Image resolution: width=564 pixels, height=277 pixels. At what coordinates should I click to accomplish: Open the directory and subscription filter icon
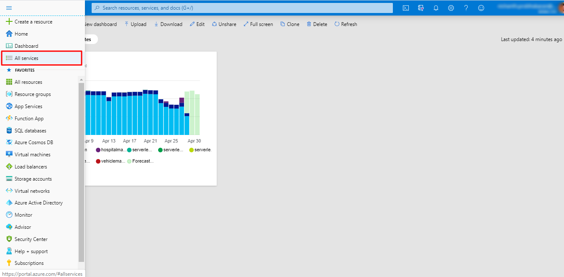point(421,8)
